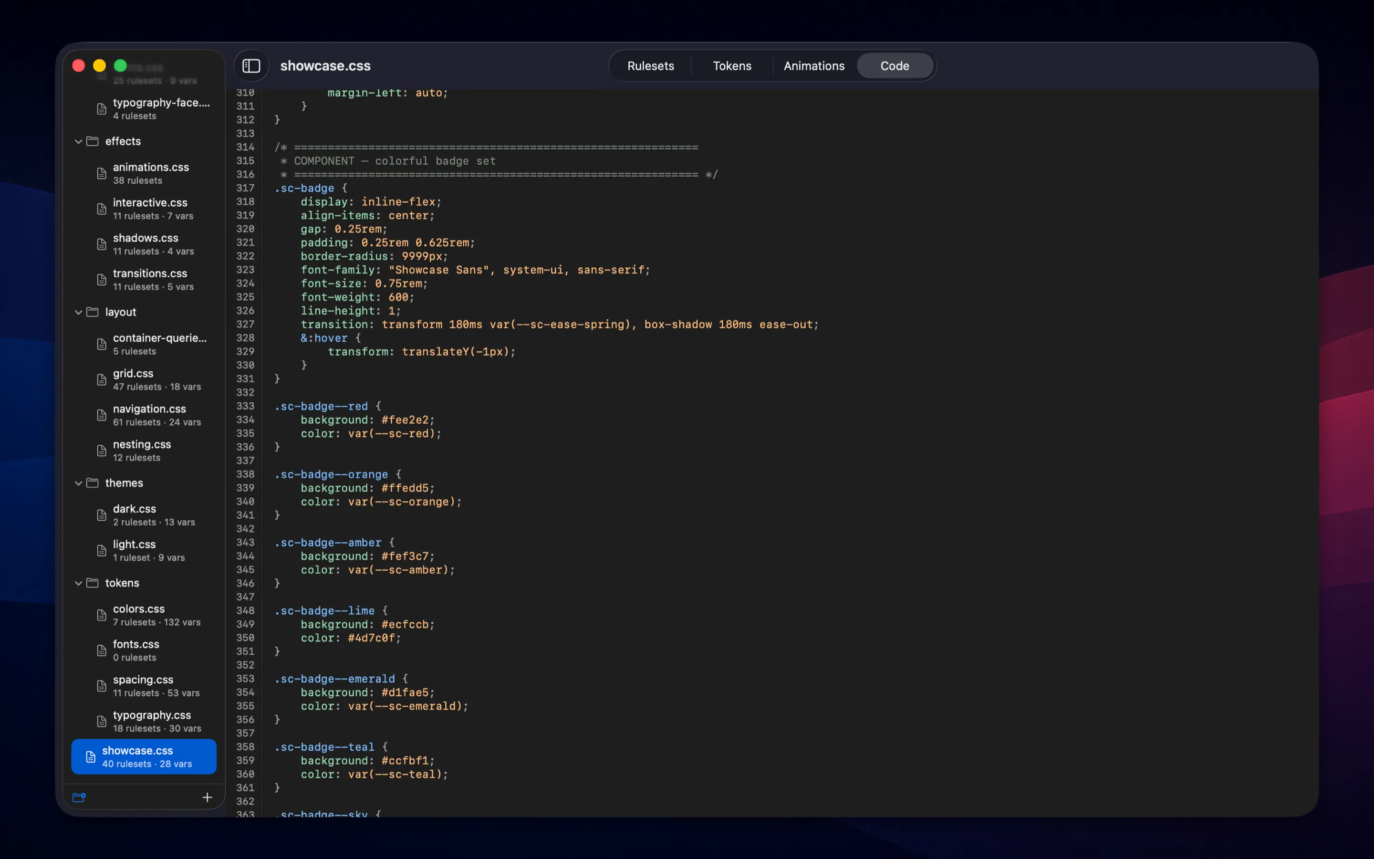The image size is (1374, 859).
Task: Click the file icon beside typography.css
Action: [102, 722]
